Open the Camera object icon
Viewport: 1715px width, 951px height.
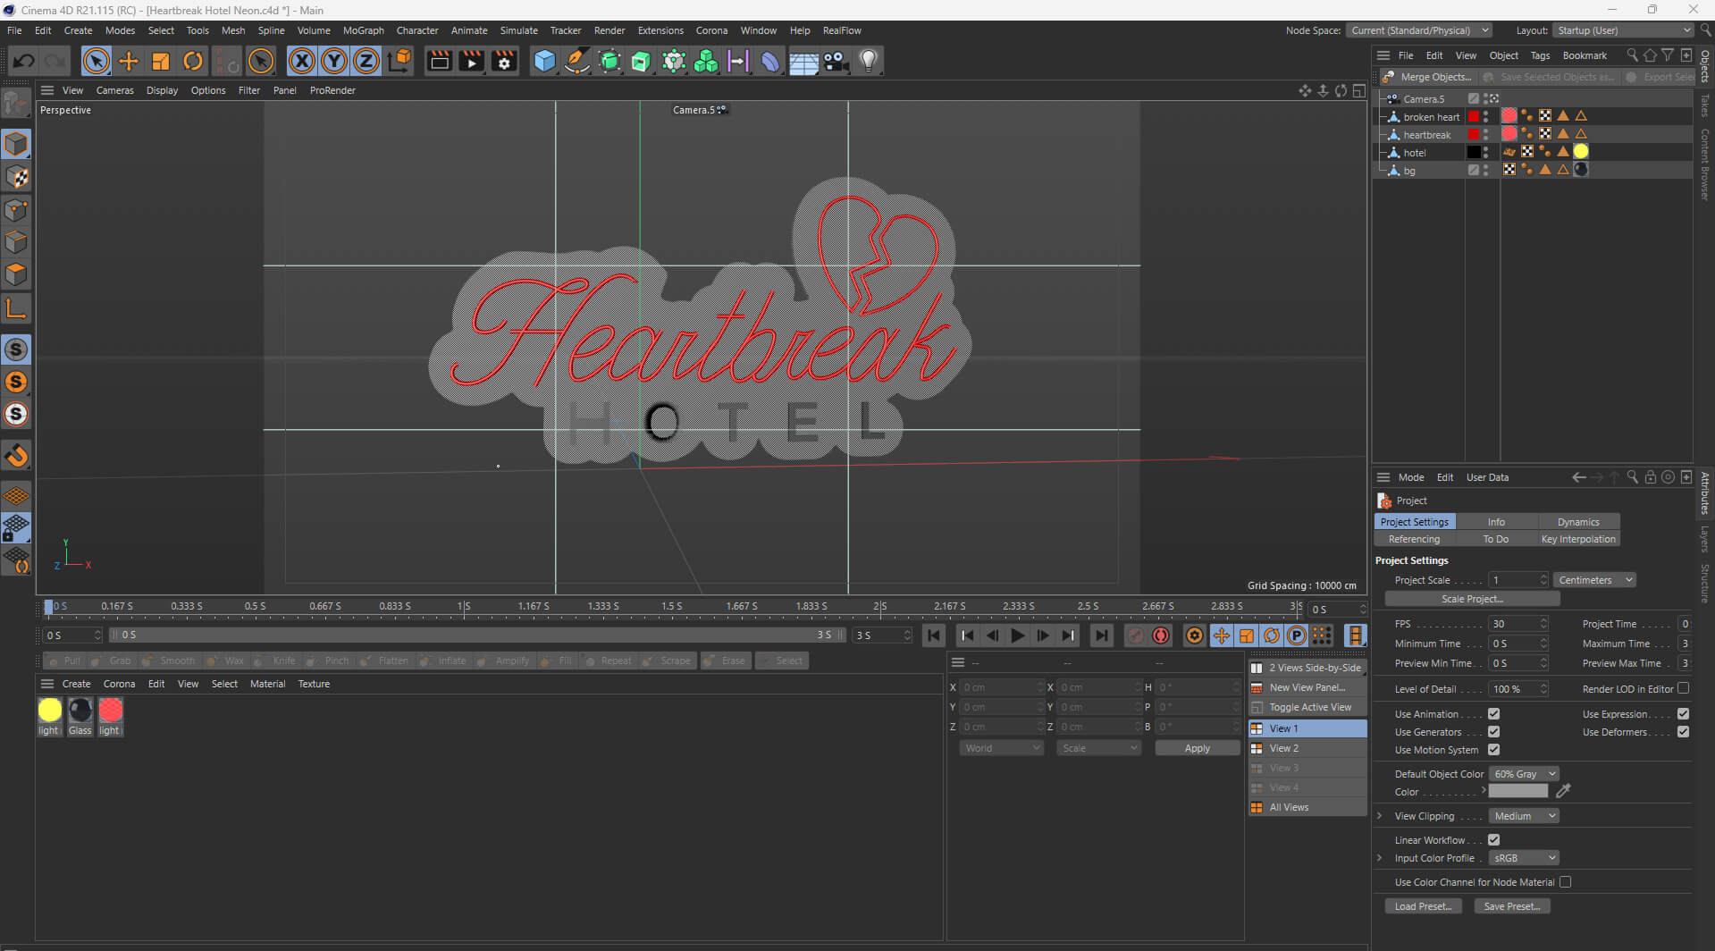tap(836, 61)
